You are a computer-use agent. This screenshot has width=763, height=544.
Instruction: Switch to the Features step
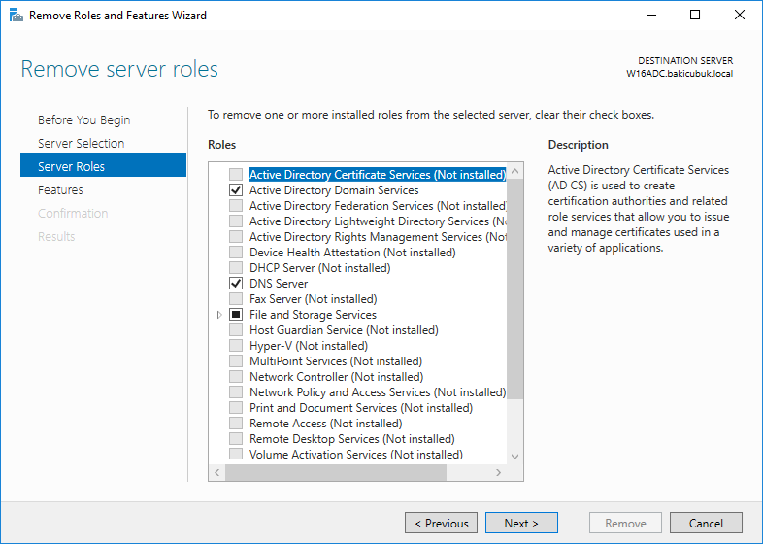[60, 190]
